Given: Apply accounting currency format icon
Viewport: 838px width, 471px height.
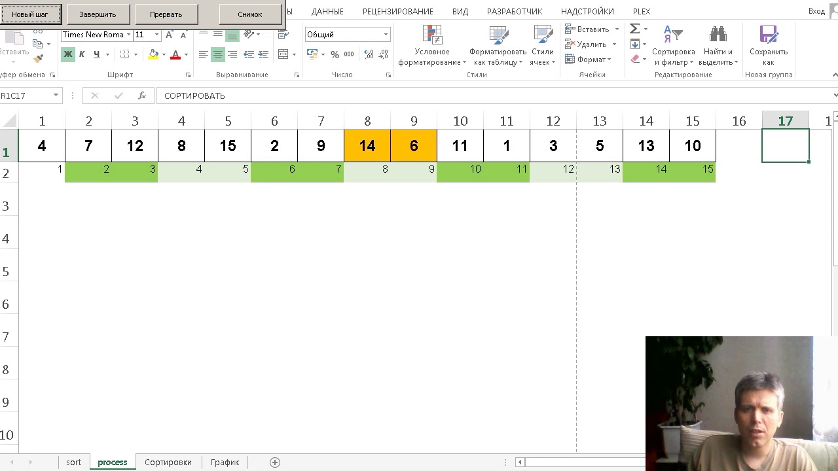Looking at the screenshot, I should coord(312,54).
